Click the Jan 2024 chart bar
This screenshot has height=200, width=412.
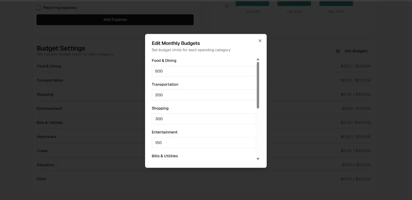(252, 4)
